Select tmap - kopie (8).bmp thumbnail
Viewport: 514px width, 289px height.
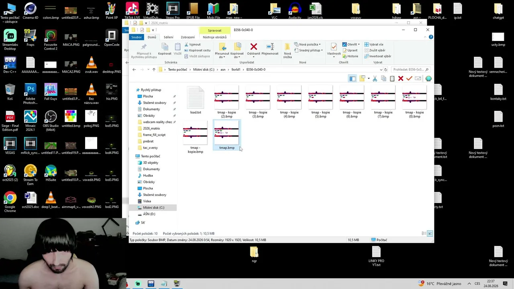(x=414, y=102)
